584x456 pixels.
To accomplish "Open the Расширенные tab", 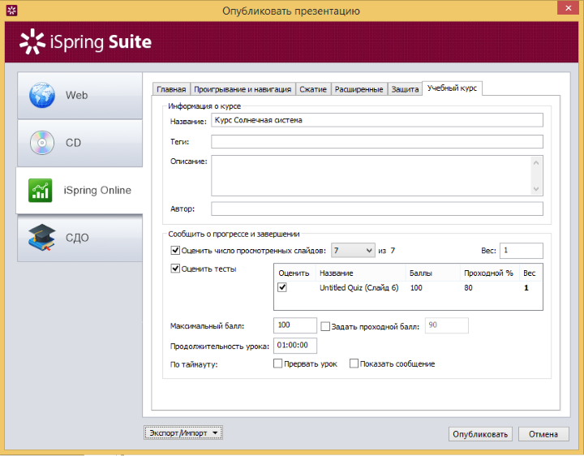I will 359,89.
